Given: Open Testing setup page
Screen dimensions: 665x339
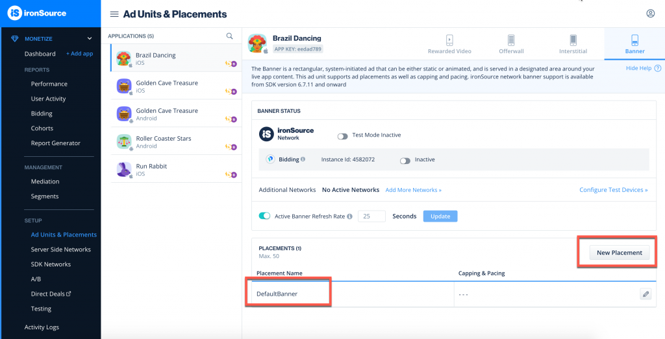Looking at the screenshot, I should point(41,309).
